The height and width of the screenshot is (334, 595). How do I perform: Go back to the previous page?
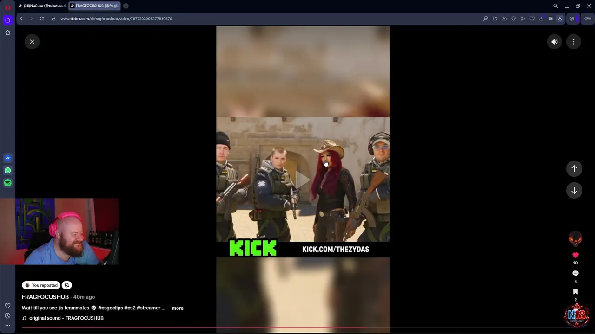click(21, 19)
